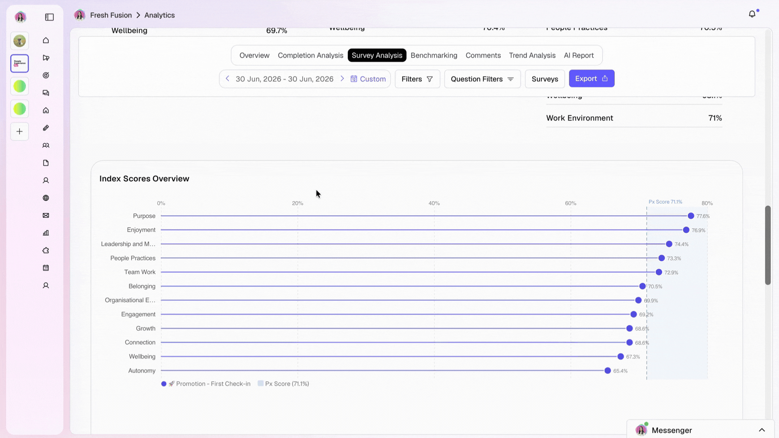Expand the Messenger panel chevron

762,430
